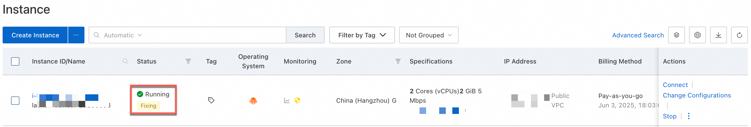Open the Status column filter
This screenshot has height=127, width=751.
tap(188, 61)
